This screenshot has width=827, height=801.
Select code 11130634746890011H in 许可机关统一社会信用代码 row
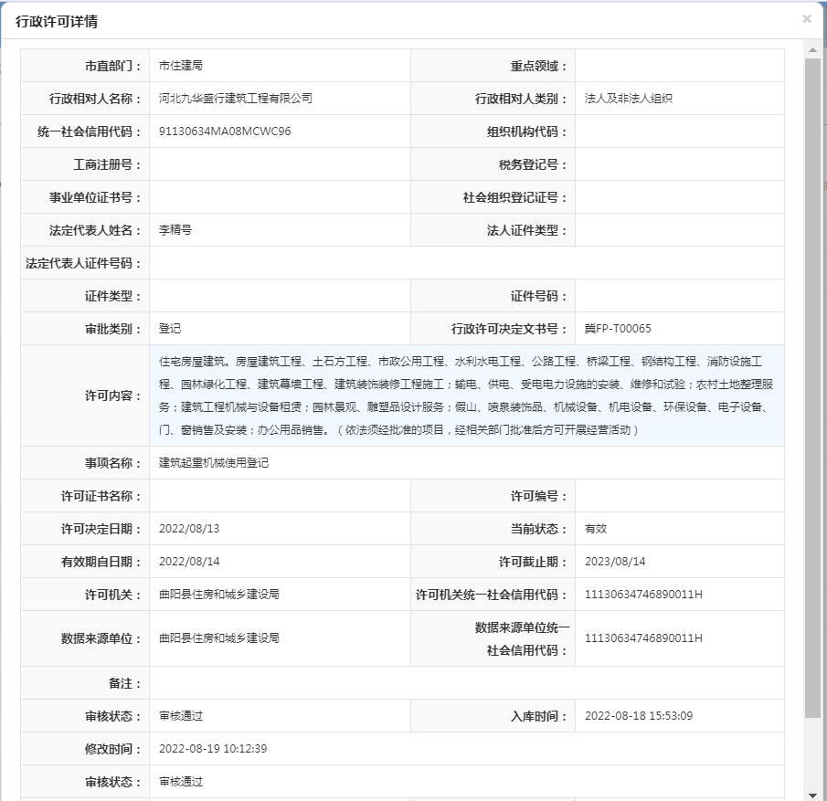click(643, 595)
